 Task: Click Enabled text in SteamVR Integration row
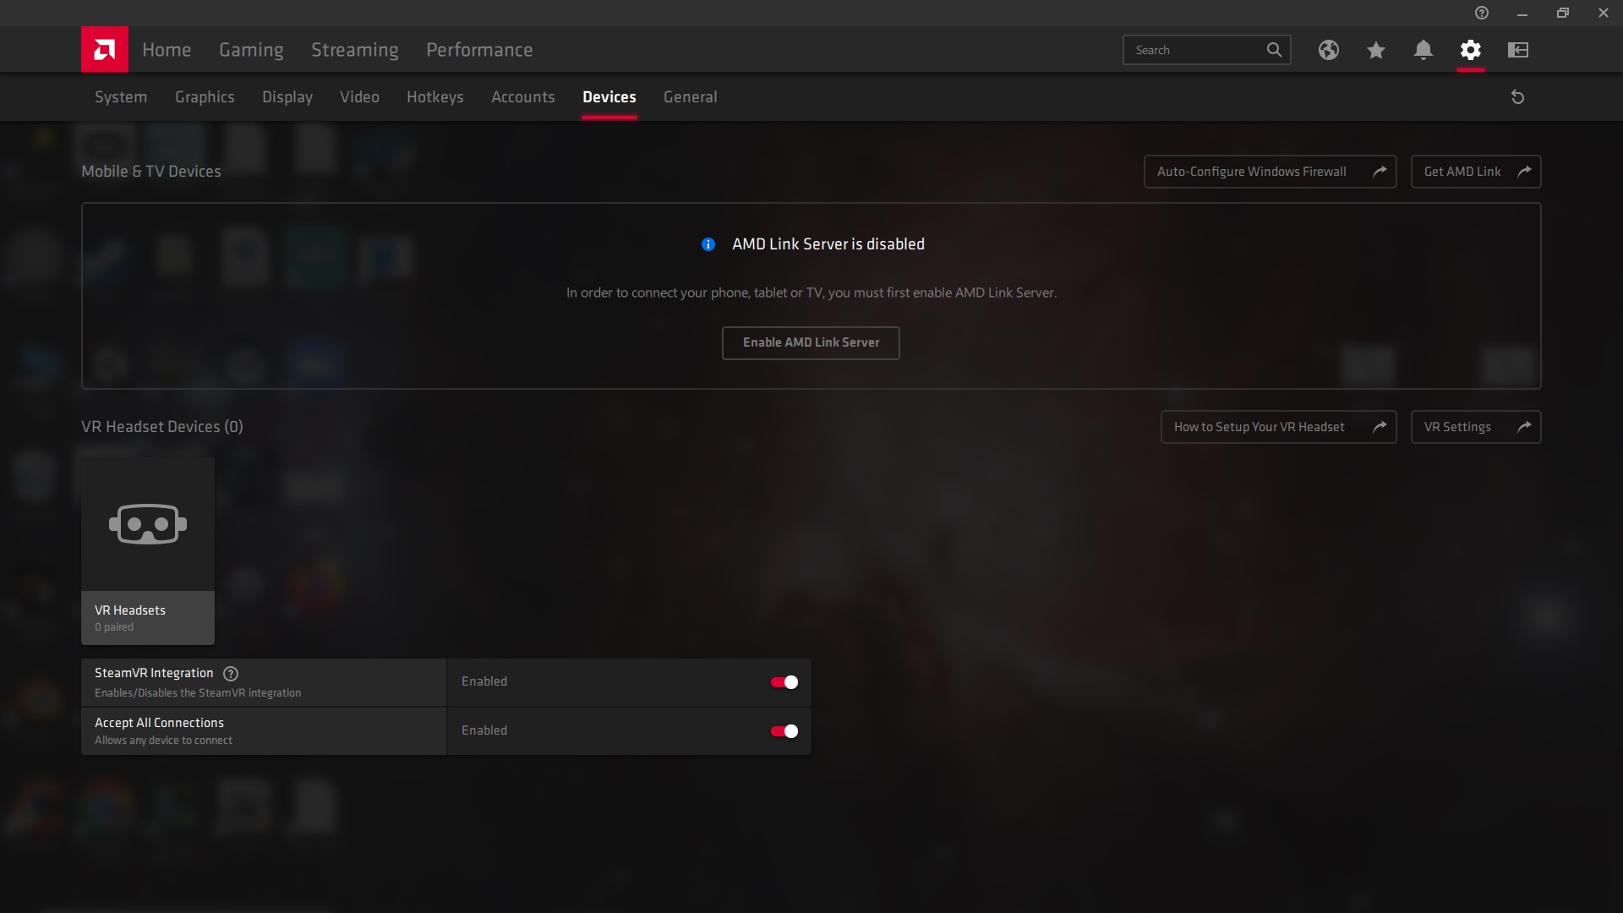(x=484, y=681)
